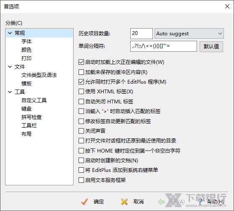This screenshot has width=234, height=211.
Task: Tick the 自动关闭 HTML 标签 checkbox
Action: tap(81, 102)
